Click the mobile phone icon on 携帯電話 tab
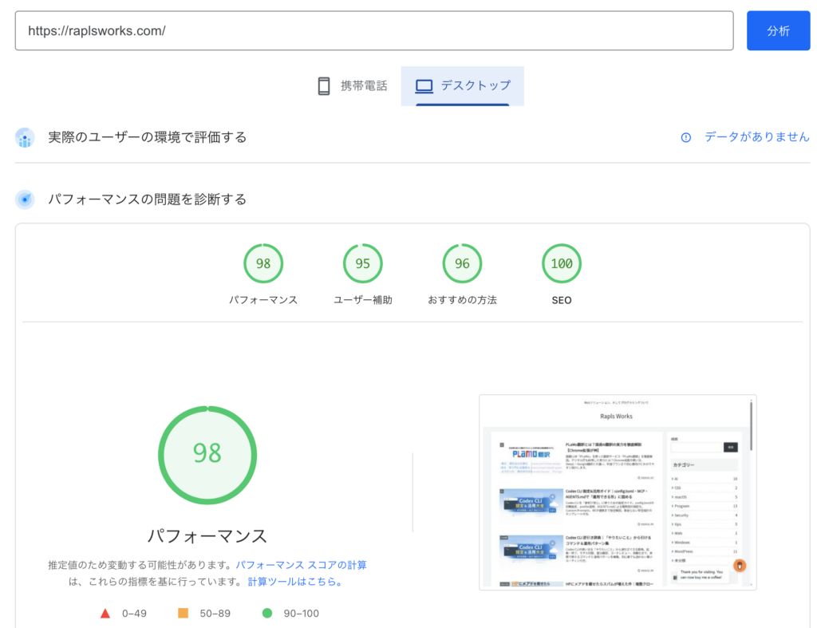This screenshot has height=628, width=817. [x=324, y=85]
